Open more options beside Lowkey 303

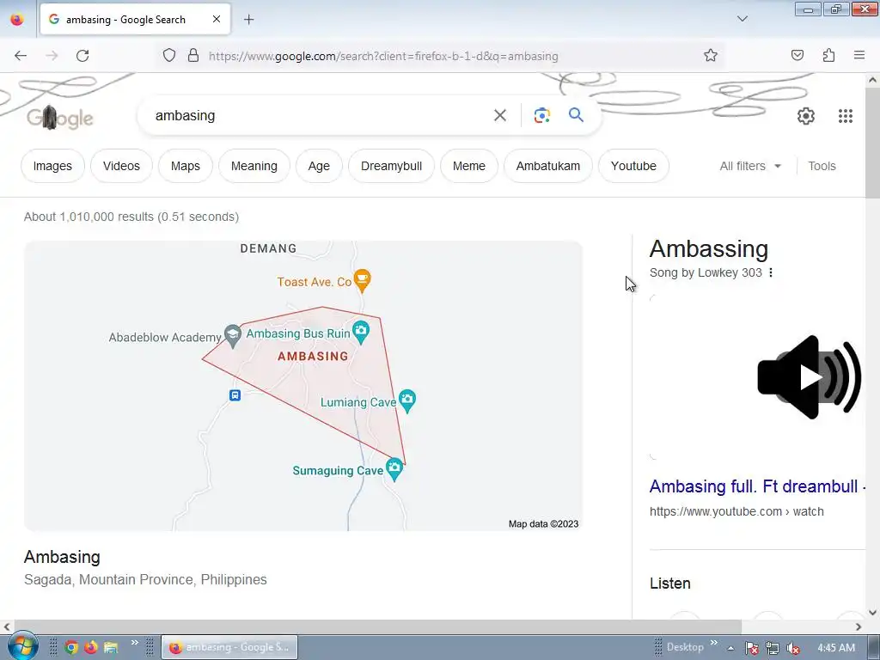(x=771, y=272)
